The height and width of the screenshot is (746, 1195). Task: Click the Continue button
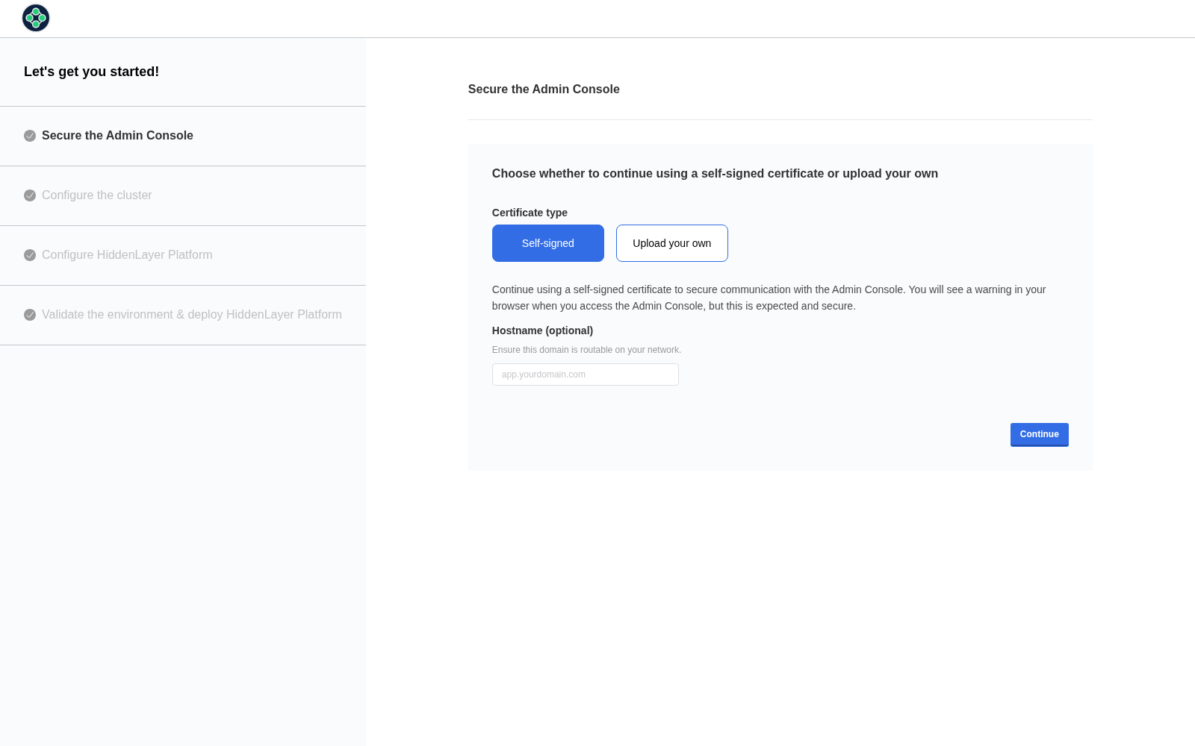pos(1040,434)
